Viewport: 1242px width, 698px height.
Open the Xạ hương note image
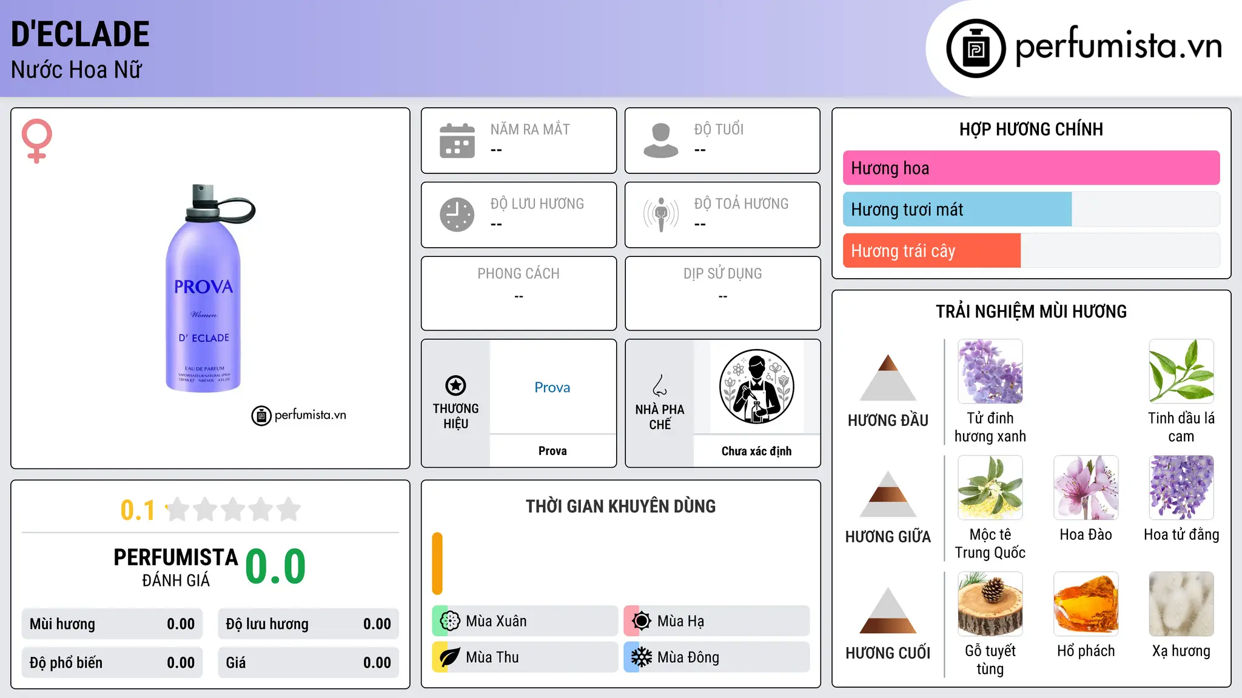pyautogui.click(x=1181, y=604)
